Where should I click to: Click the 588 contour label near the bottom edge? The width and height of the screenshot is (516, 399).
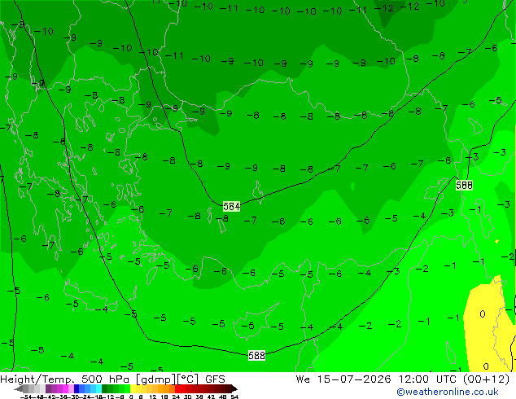pyautogui.click(x=256, y=355)
